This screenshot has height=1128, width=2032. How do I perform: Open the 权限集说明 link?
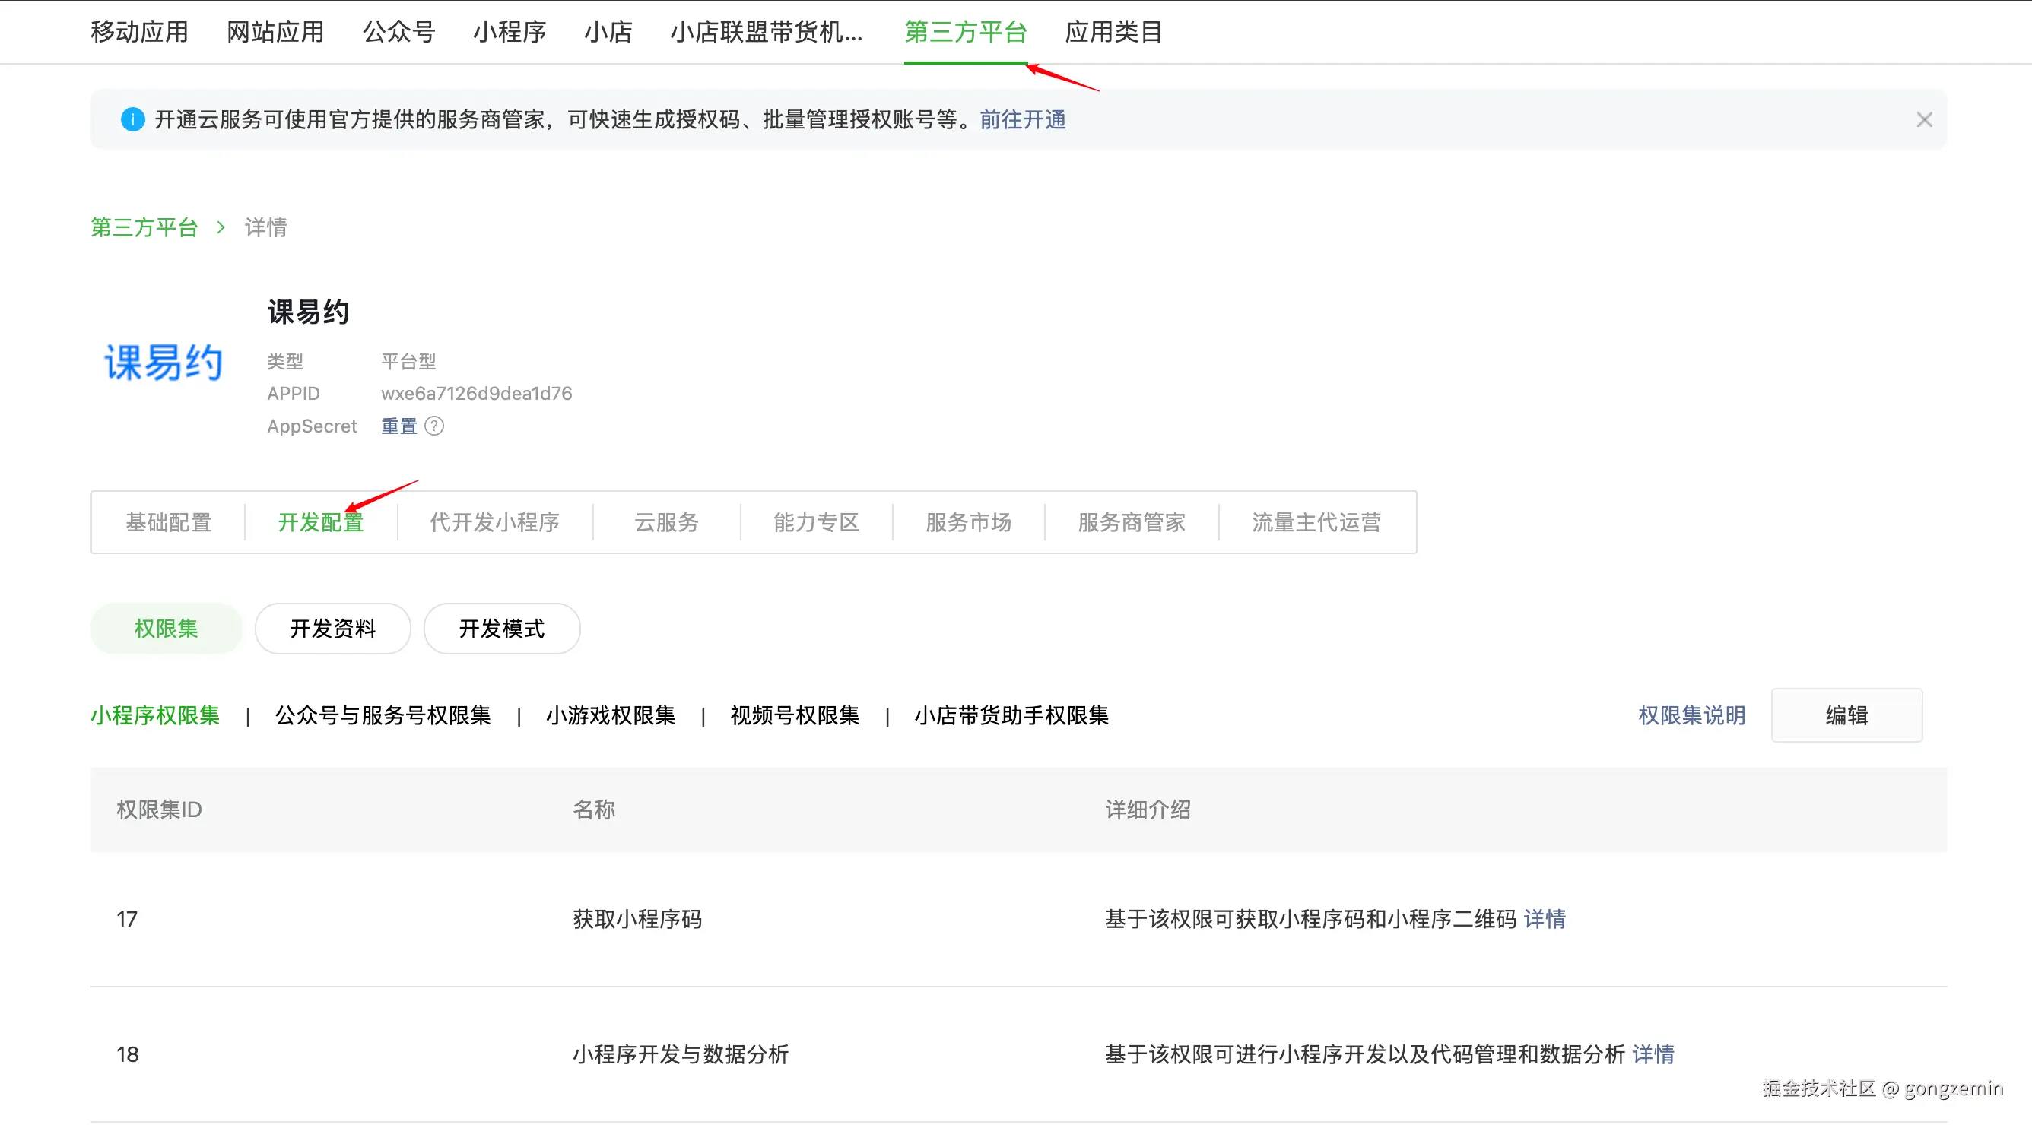(x=1691, y=716)
